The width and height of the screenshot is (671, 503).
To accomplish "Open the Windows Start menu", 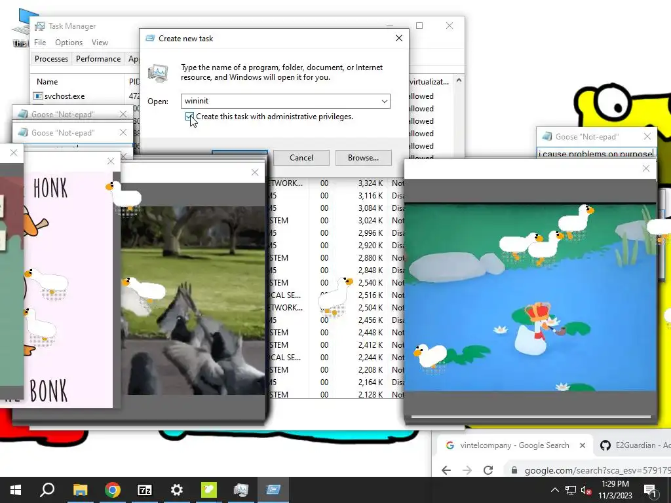I will tap(16, 490).
